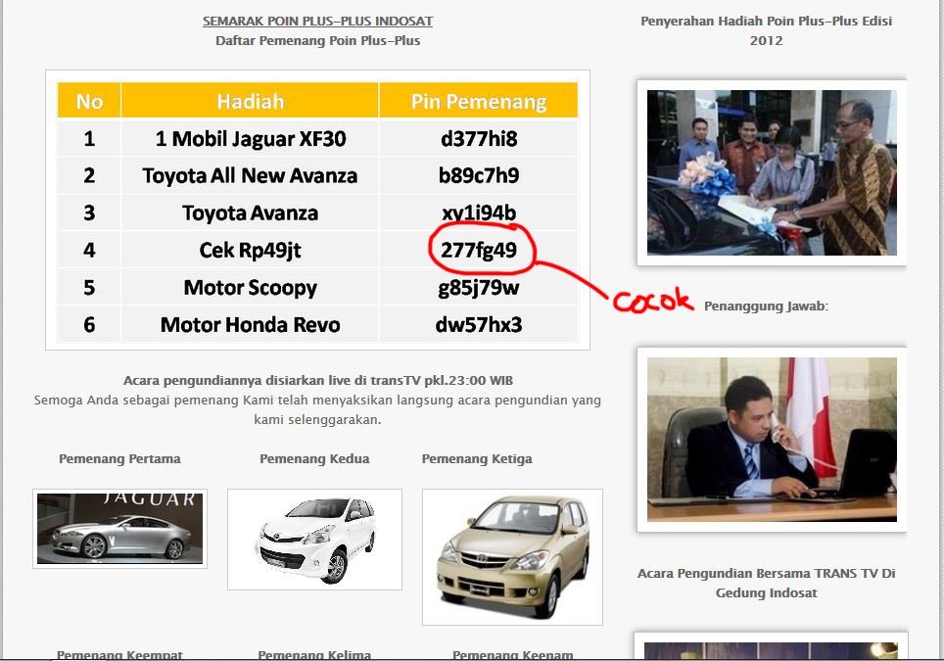Select the transTV live broadcast announcement line
This screenshot has height=661, width=944.
(x=318, y=381)
